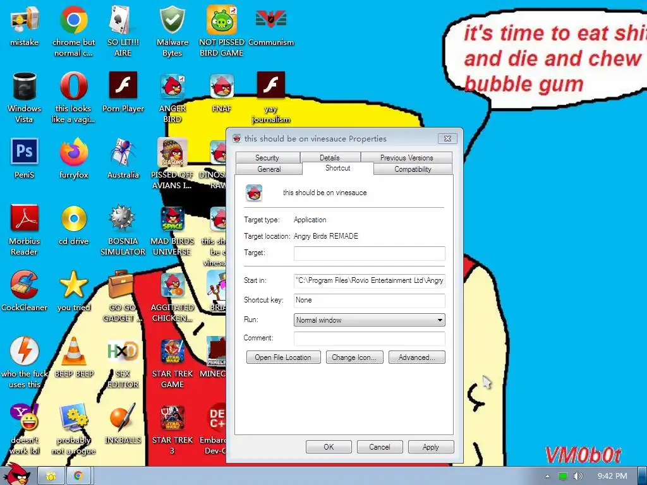
Task: Open the Previous Versions tab
Action: pyautogui.click(x=406, y=157)
